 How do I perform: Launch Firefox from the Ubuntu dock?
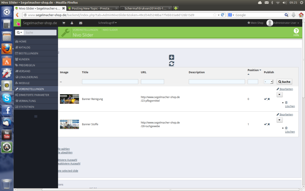click(x=7, y=49)
